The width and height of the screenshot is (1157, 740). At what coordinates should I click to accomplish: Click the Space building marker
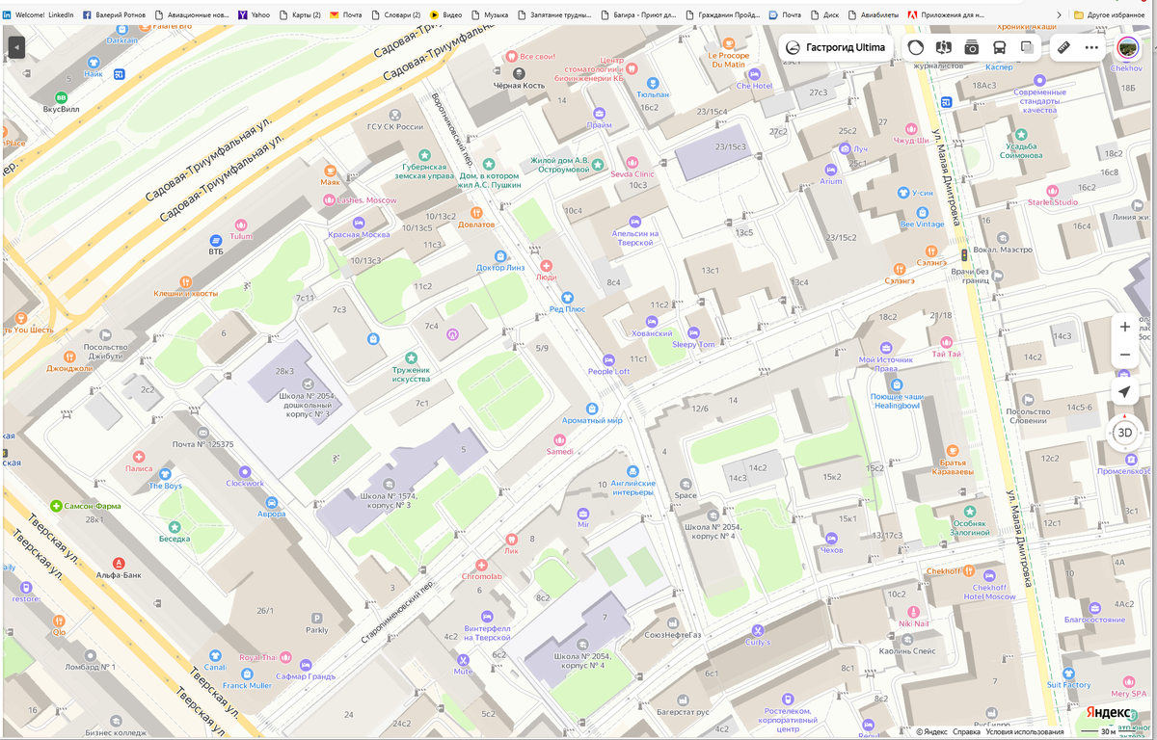pyautogui.click(x=686, y=484)
